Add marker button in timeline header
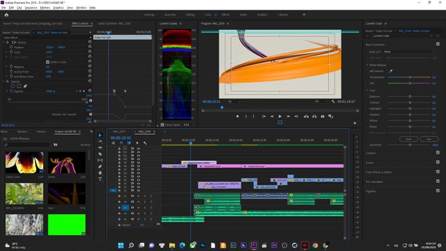446x251 pixels. [137, 143]
